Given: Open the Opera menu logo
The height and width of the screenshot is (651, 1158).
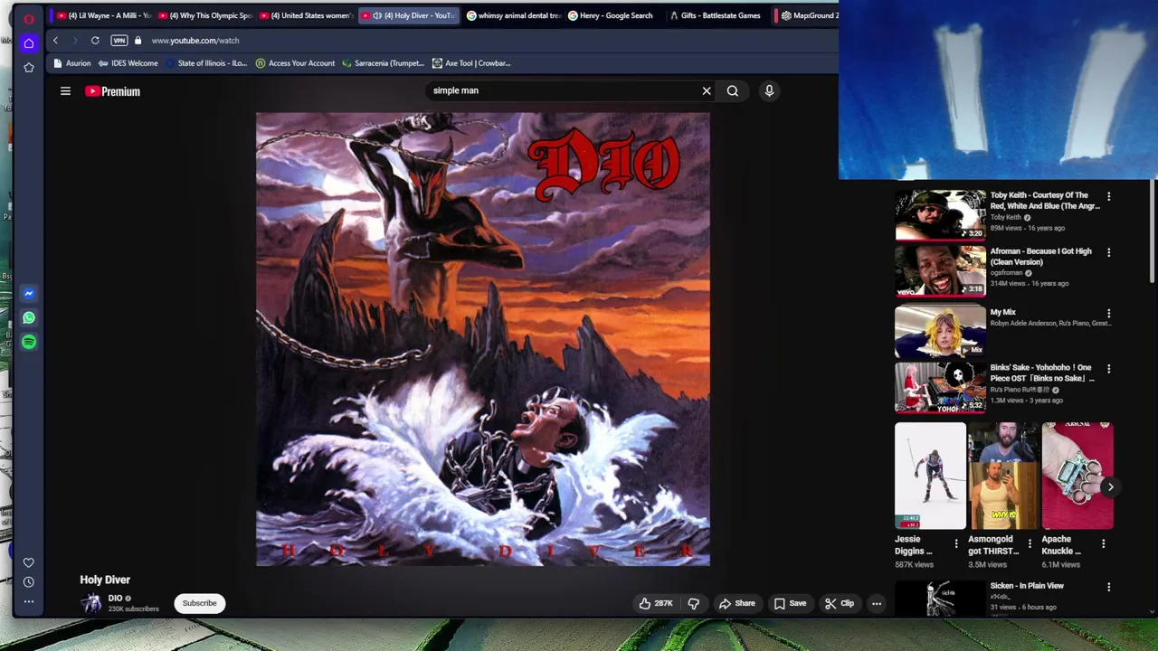Looking at the screenshot, I should 29,18.
